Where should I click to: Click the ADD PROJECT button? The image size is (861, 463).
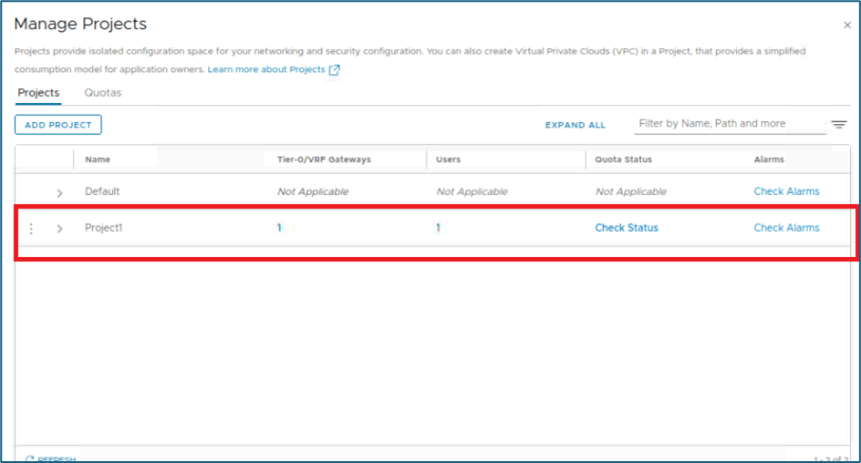click(58, 125)
